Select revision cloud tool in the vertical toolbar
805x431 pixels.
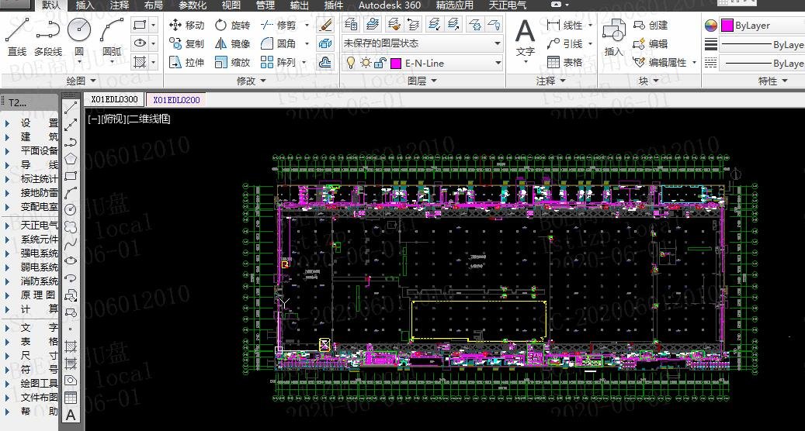pos(71,226)
